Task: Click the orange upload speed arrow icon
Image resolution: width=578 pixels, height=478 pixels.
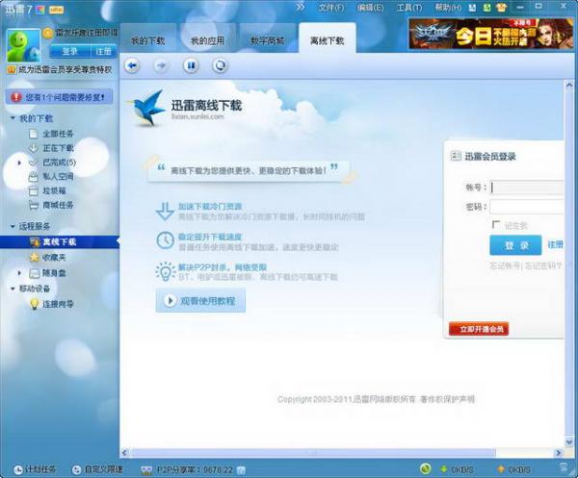Action: point(501,469)
